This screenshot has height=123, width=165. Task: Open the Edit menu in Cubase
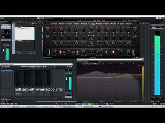[x=5, y=16]
